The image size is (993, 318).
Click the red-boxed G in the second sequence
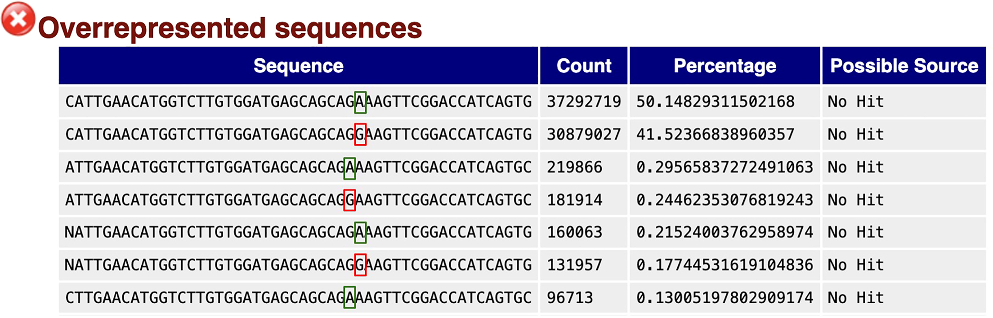point(360,134)
